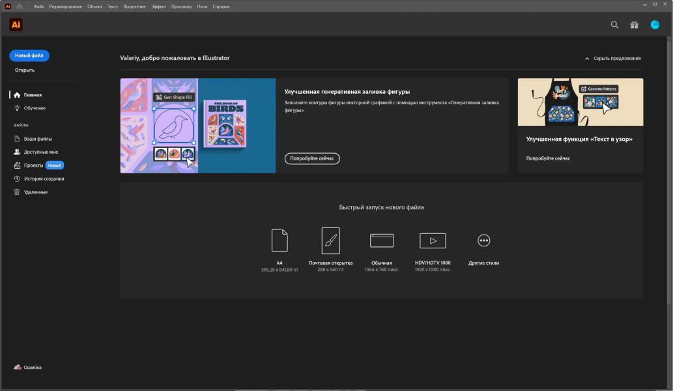673x391 pixels.
Task: Click the home icon in title bar
Action: coord(19,7)
